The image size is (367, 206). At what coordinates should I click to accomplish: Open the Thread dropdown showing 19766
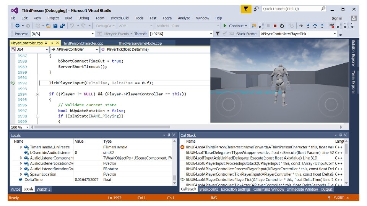pyautogui.click(x=211, y=34)
